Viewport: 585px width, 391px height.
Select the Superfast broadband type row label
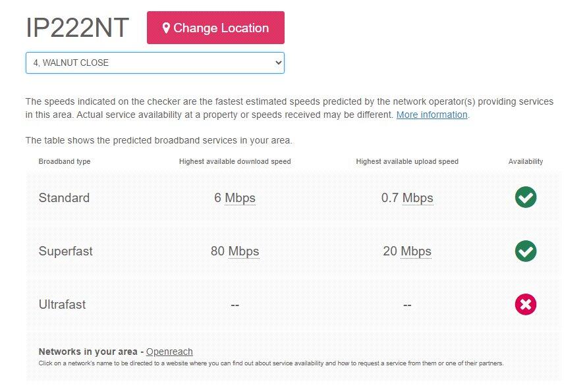tap(66, 251)
